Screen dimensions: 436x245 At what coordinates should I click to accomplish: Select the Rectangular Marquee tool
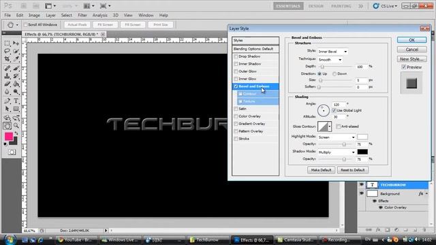[7, 43]
